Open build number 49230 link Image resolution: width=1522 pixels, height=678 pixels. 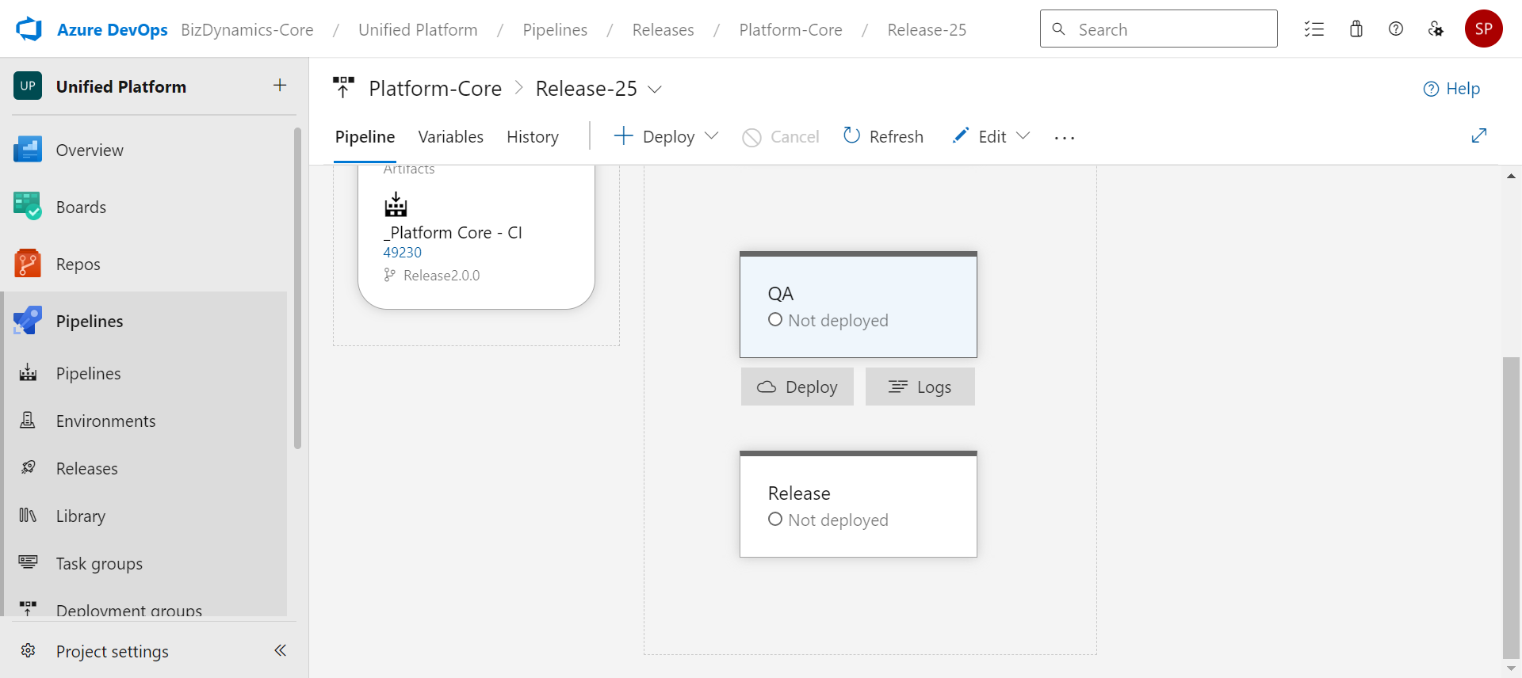point(403,252)
